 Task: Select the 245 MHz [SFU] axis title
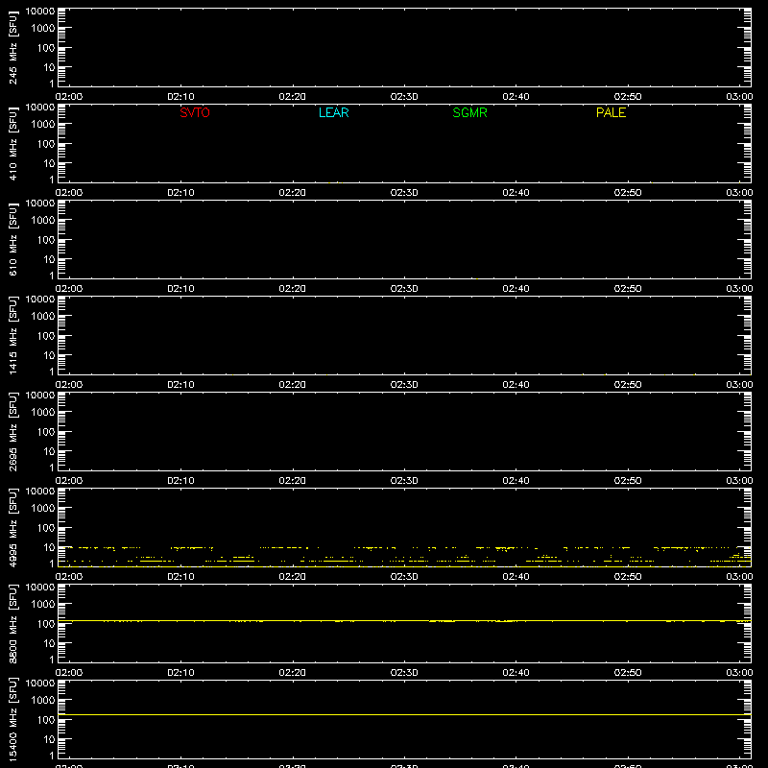tap(12, 47)
